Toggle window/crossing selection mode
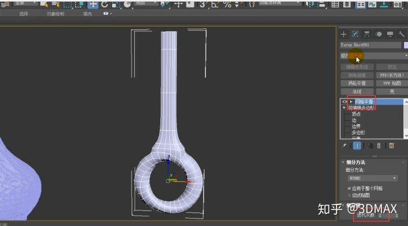Viewport: 408px width, 226px height. (79, 5)
